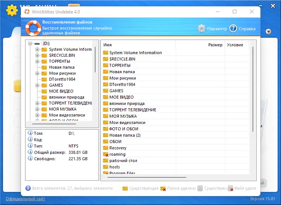This screenshot has width=281, height=205.
Task: Select ОБОИ row in file list
Action: 175,142
